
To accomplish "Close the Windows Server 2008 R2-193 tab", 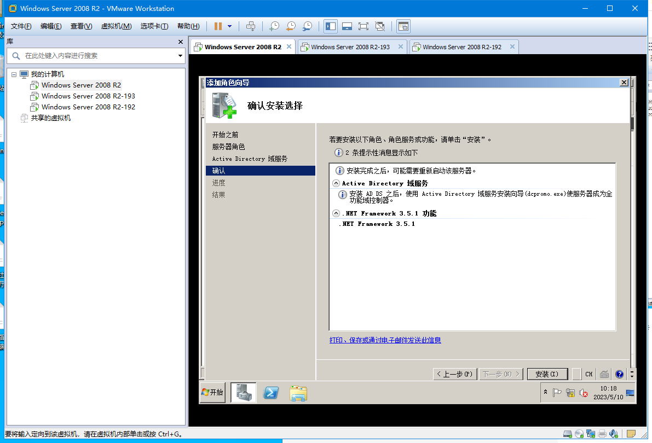I will (x=400, y=46).
